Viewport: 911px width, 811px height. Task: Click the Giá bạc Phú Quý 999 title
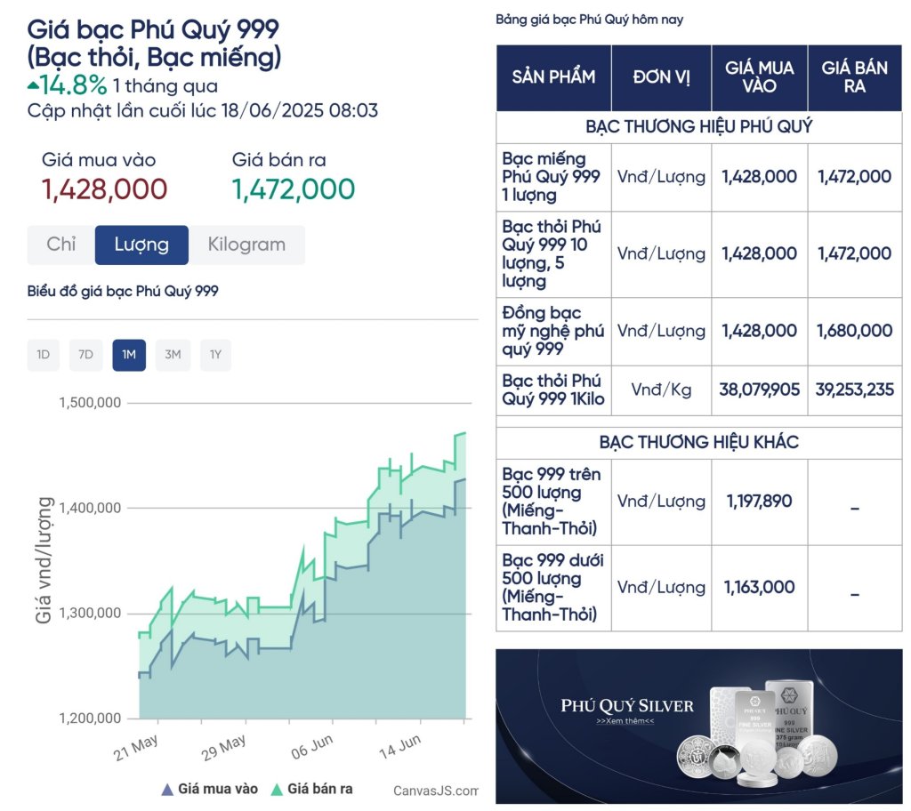click(154, 44)
